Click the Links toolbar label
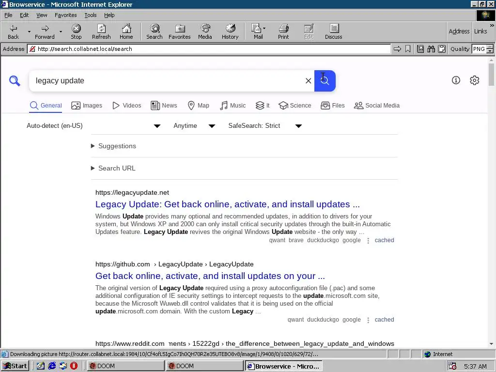 point(480,31)
